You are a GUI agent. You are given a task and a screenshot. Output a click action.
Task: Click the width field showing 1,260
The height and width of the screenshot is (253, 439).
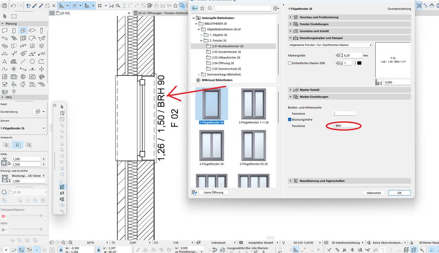pos(26,159)
